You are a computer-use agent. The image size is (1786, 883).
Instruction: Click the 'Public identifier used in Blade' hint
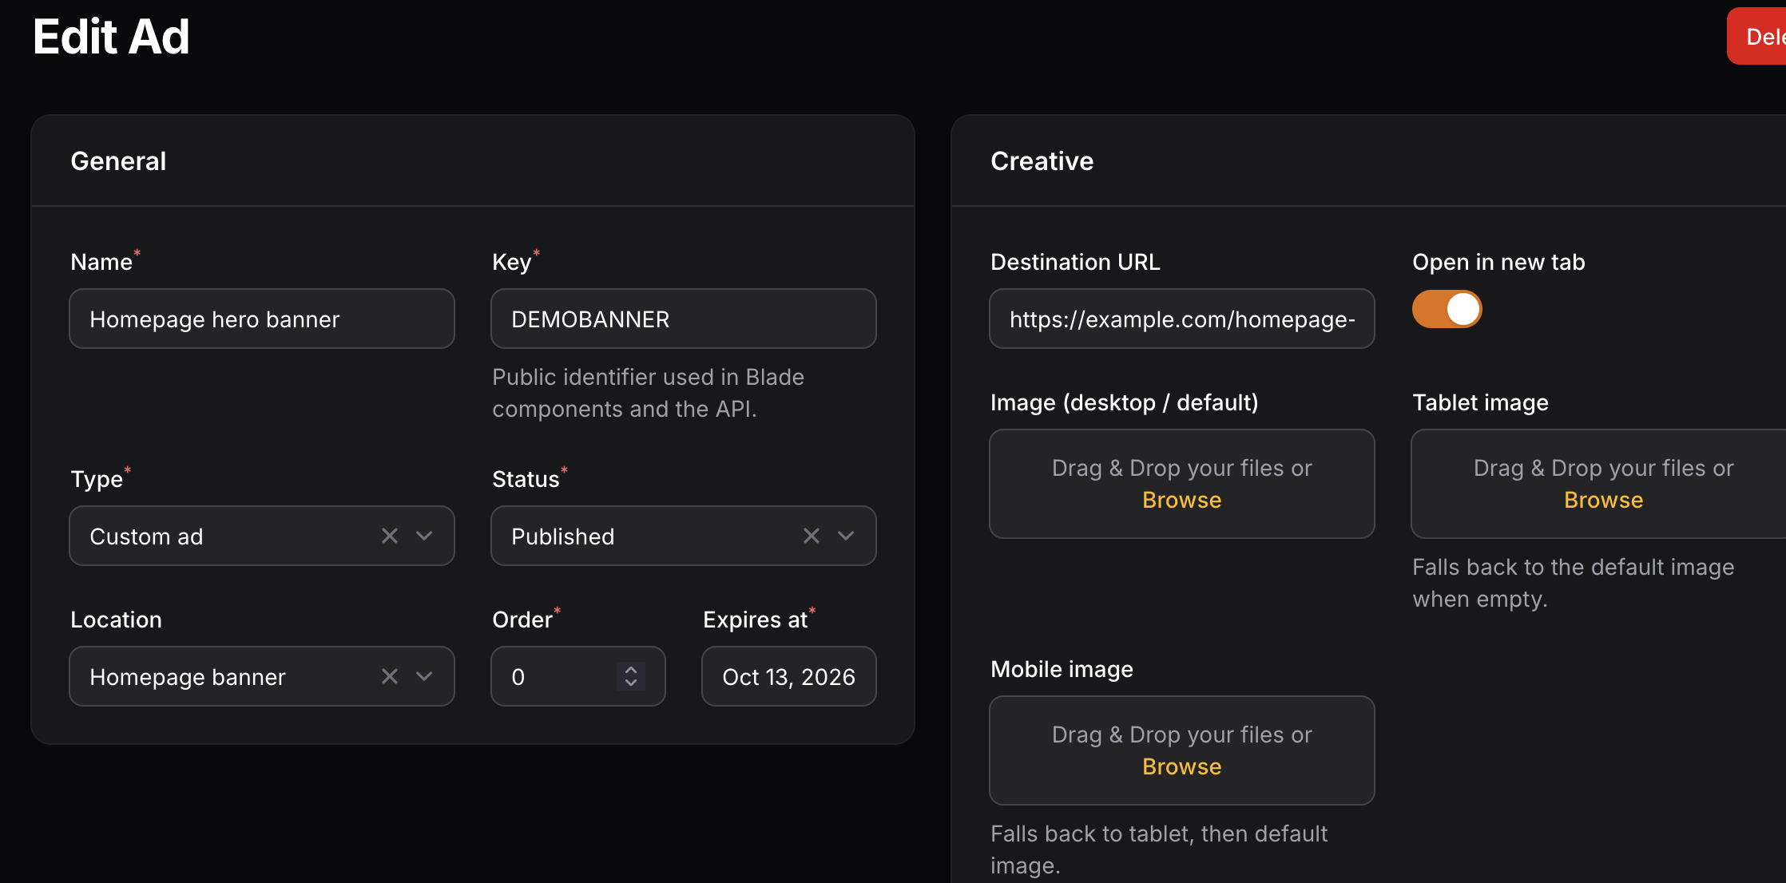pos(648,393)
